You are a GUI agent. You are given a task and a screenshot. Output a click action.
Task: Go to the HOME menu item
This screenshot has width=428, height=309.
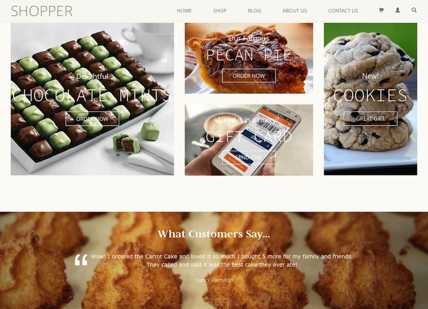coord(184,11)
